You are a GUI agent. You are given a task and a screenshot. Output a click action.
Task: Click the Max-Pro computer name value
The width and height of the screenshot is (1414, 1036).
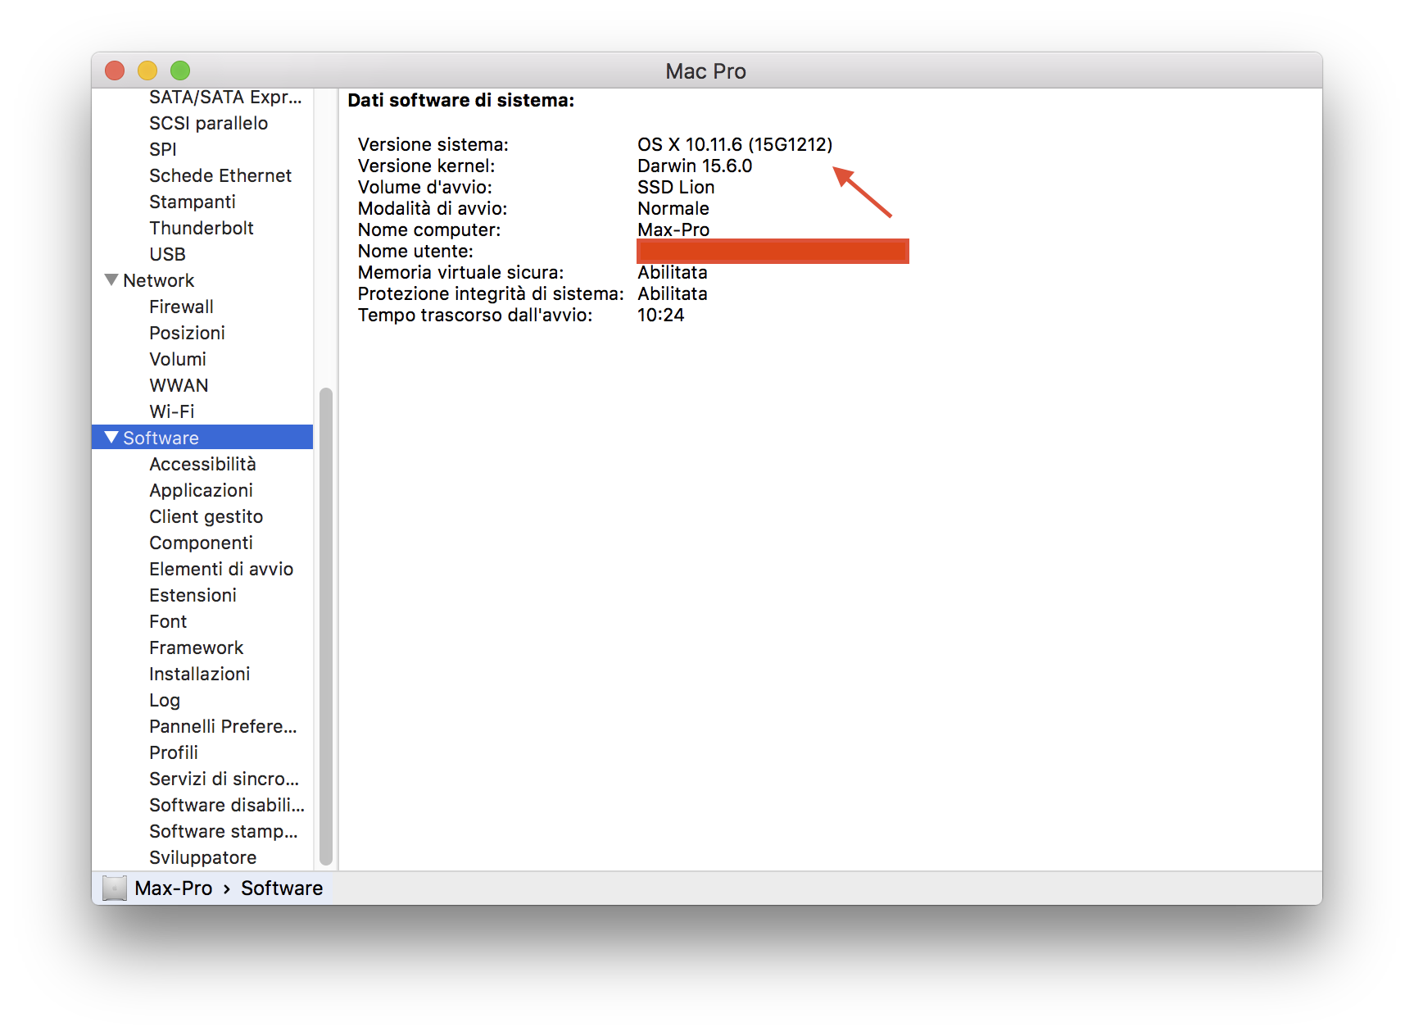(673, 229)
